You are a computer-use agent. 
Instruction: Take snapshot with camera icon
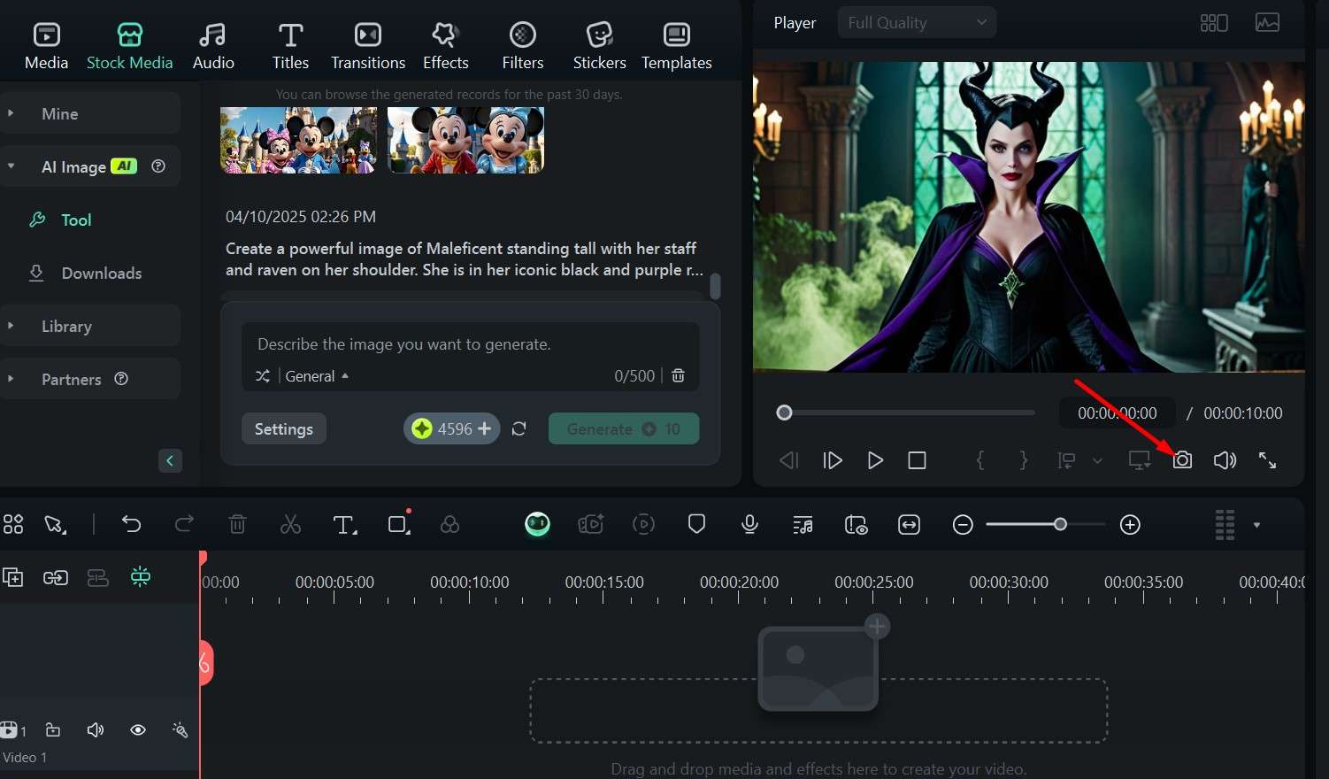click(x=1182, y=460)
